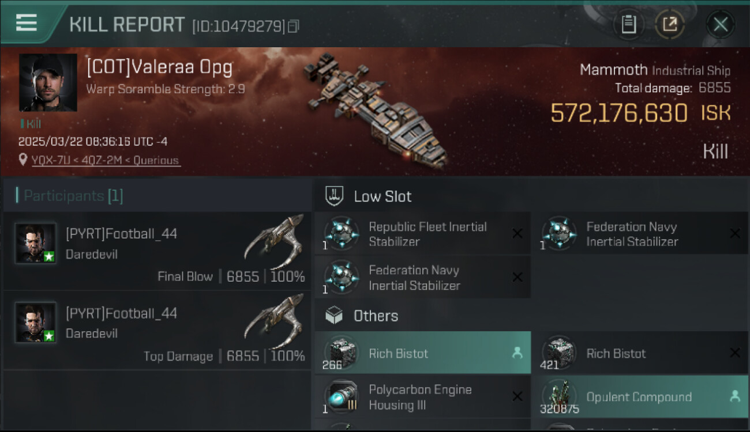Open the Valeraa Opg pilot portrait

48,82
